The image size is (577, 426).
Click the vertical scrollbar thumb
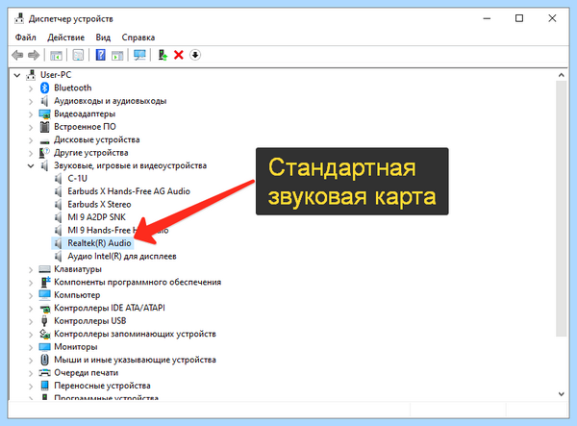coord(561,209)
